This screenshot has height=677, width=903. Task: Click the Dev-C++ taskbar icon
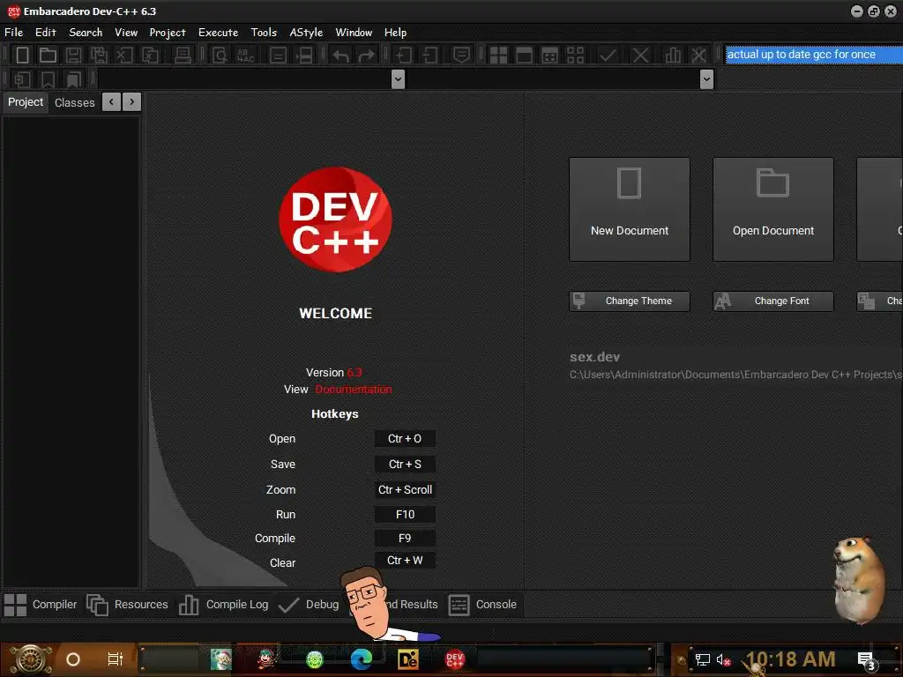(454, 659)
